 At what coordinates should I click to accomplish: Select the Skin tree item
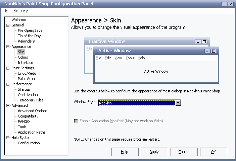21,52
